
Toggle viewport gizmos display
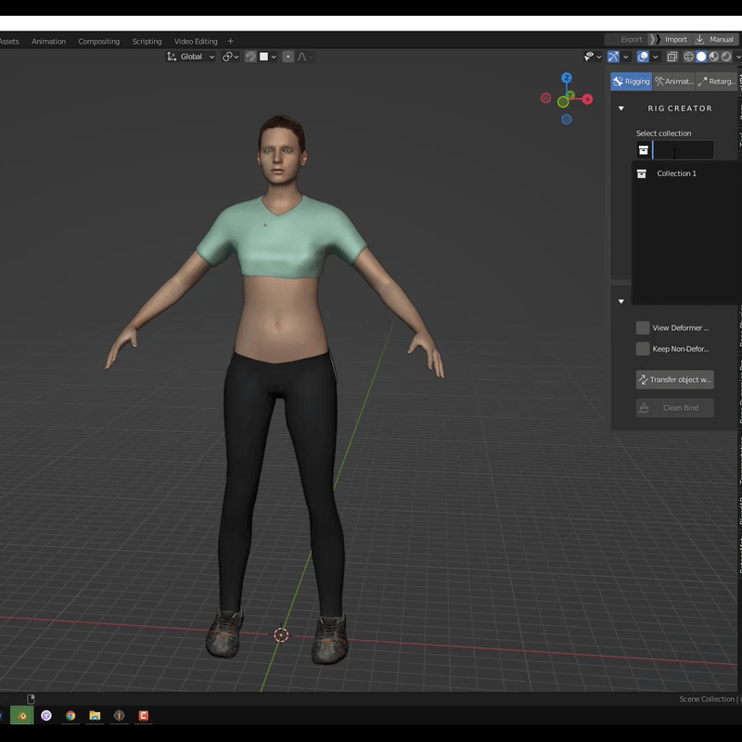pos(613,57)
